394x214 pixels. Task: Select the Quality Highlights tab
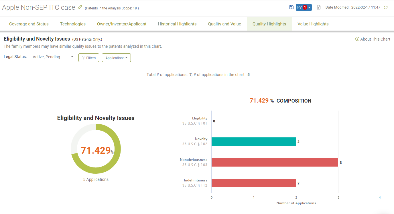pos(269,24)
